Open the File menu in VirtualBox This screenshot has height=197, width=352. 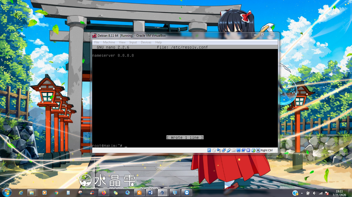pos(97,42)
